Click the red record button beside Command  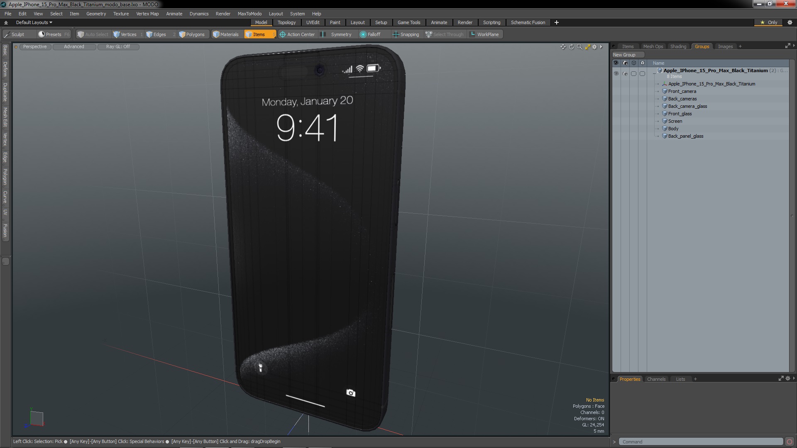(790, 442)
